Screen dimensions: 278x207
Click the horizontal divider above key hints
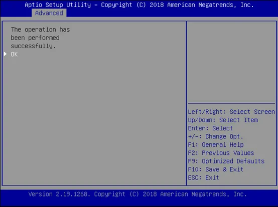pos(231,103)
